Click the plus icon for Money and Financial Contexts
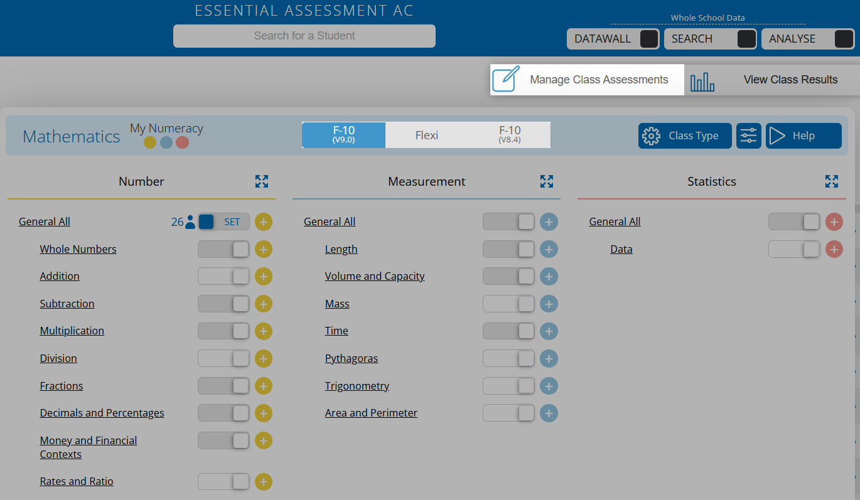Screen dimensions: 860x500 264,440
